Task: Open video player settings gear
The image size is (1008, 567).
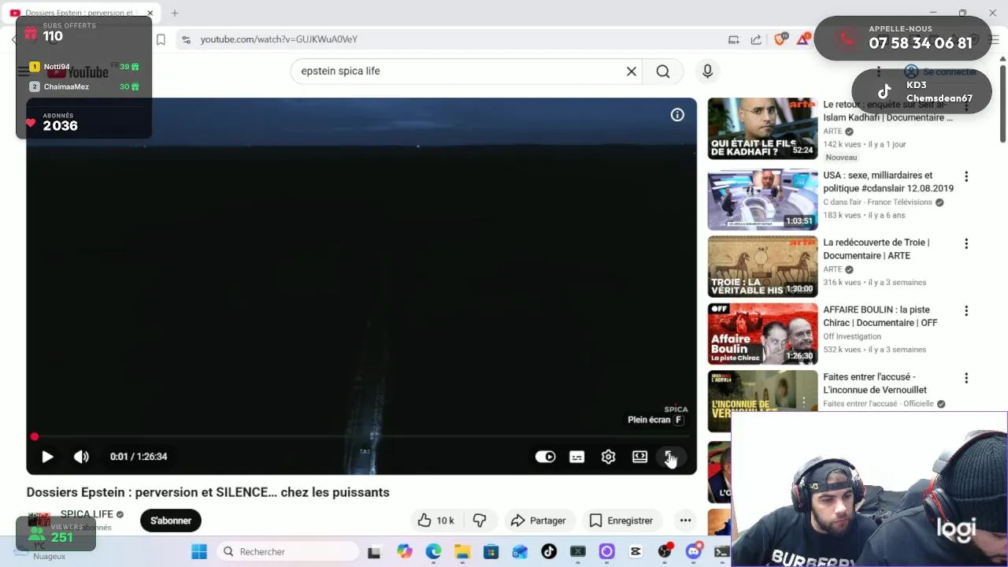Action: (608, 457)
